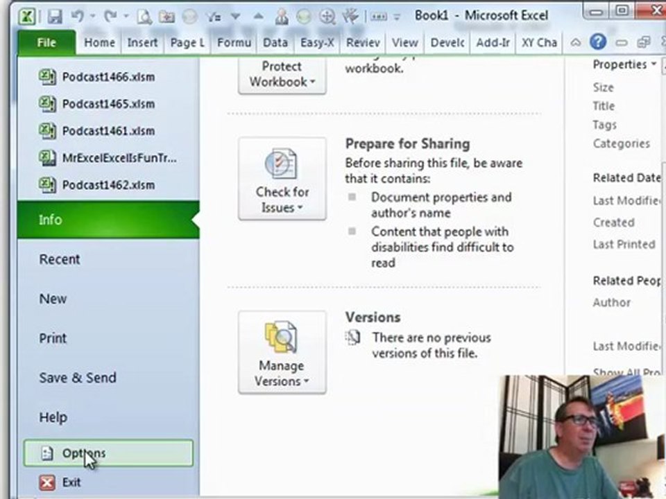
Task: Open recent file MrExcelExcelIsFunTr...
Action: point(108,158)
